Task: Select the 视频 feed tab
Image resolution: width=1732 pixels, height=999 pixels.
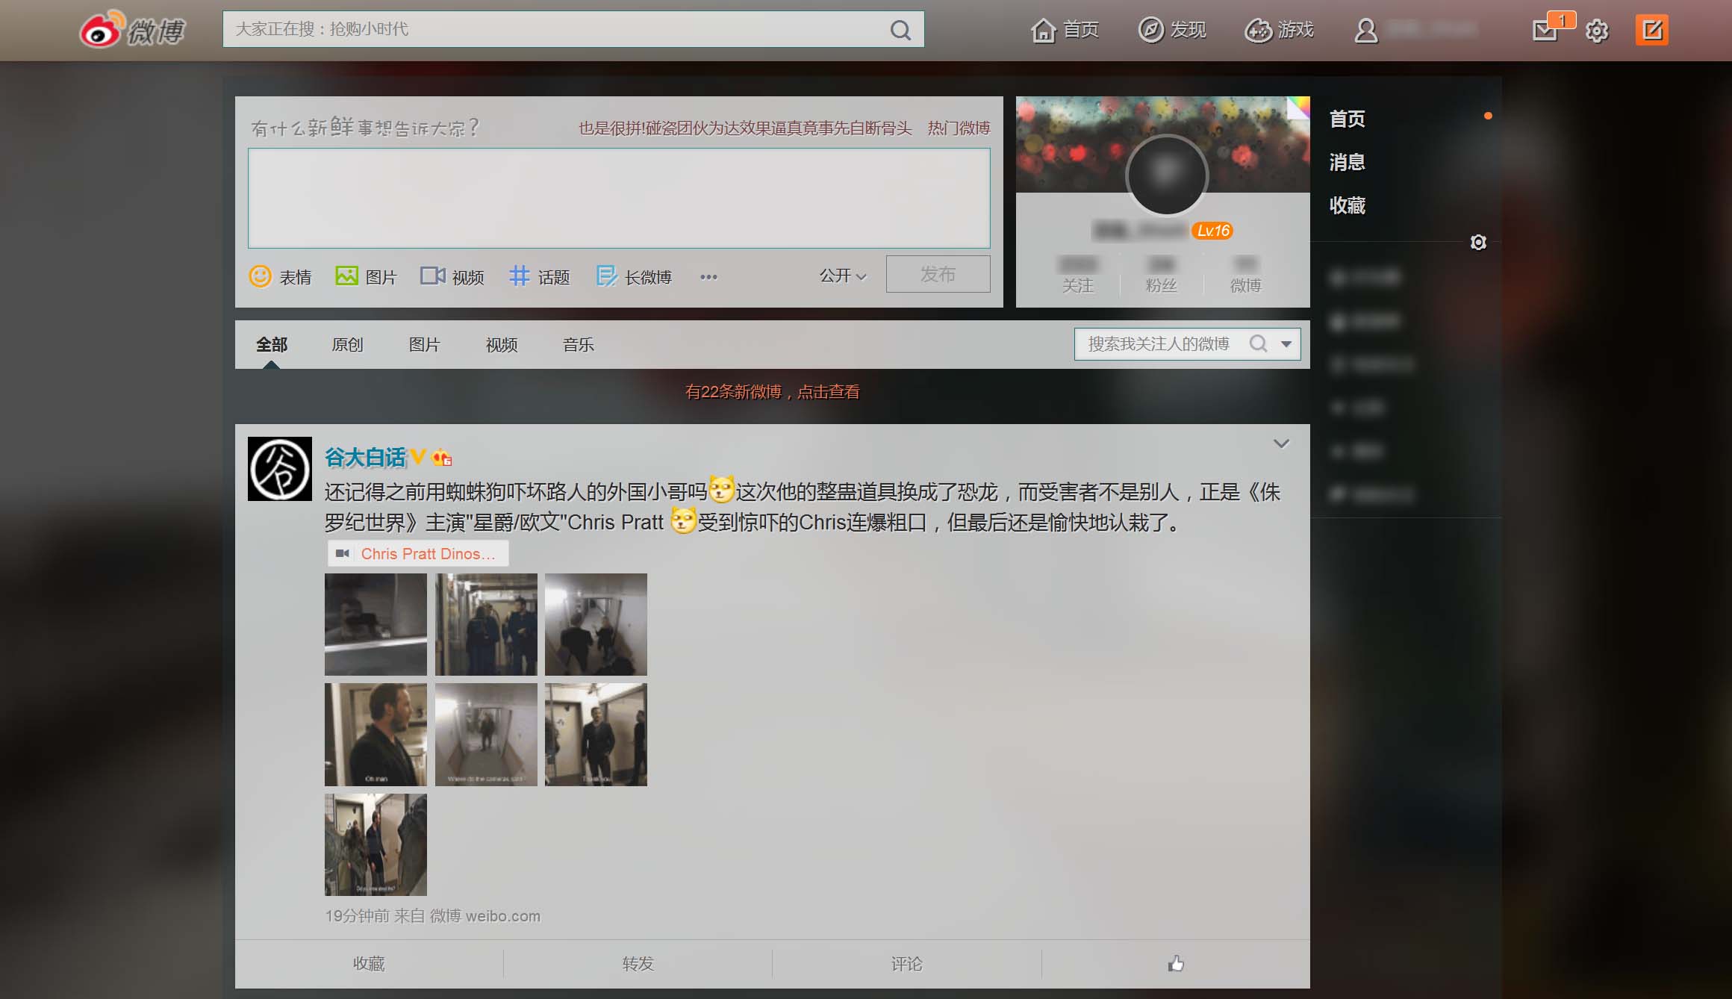Action: [x=502, y=345]
